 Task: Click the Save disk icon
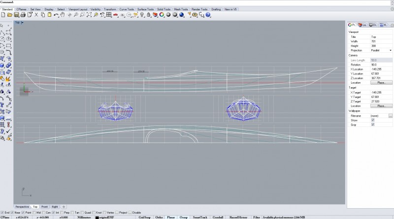[x=15, y=15]
